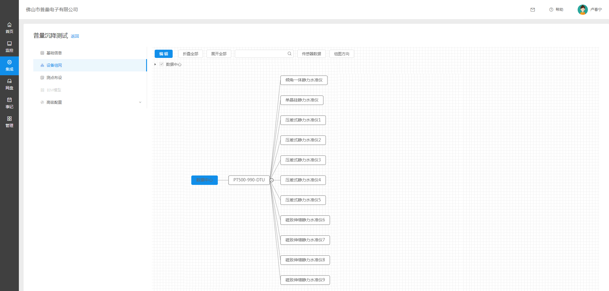Click the 折叠全部 button
The image size is (609, 291).
(x=190, y=54)
